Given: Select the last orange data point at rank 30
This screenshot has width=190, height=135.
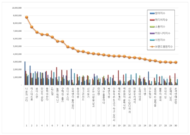Looking at the screenshot, I should click(176, 62).
